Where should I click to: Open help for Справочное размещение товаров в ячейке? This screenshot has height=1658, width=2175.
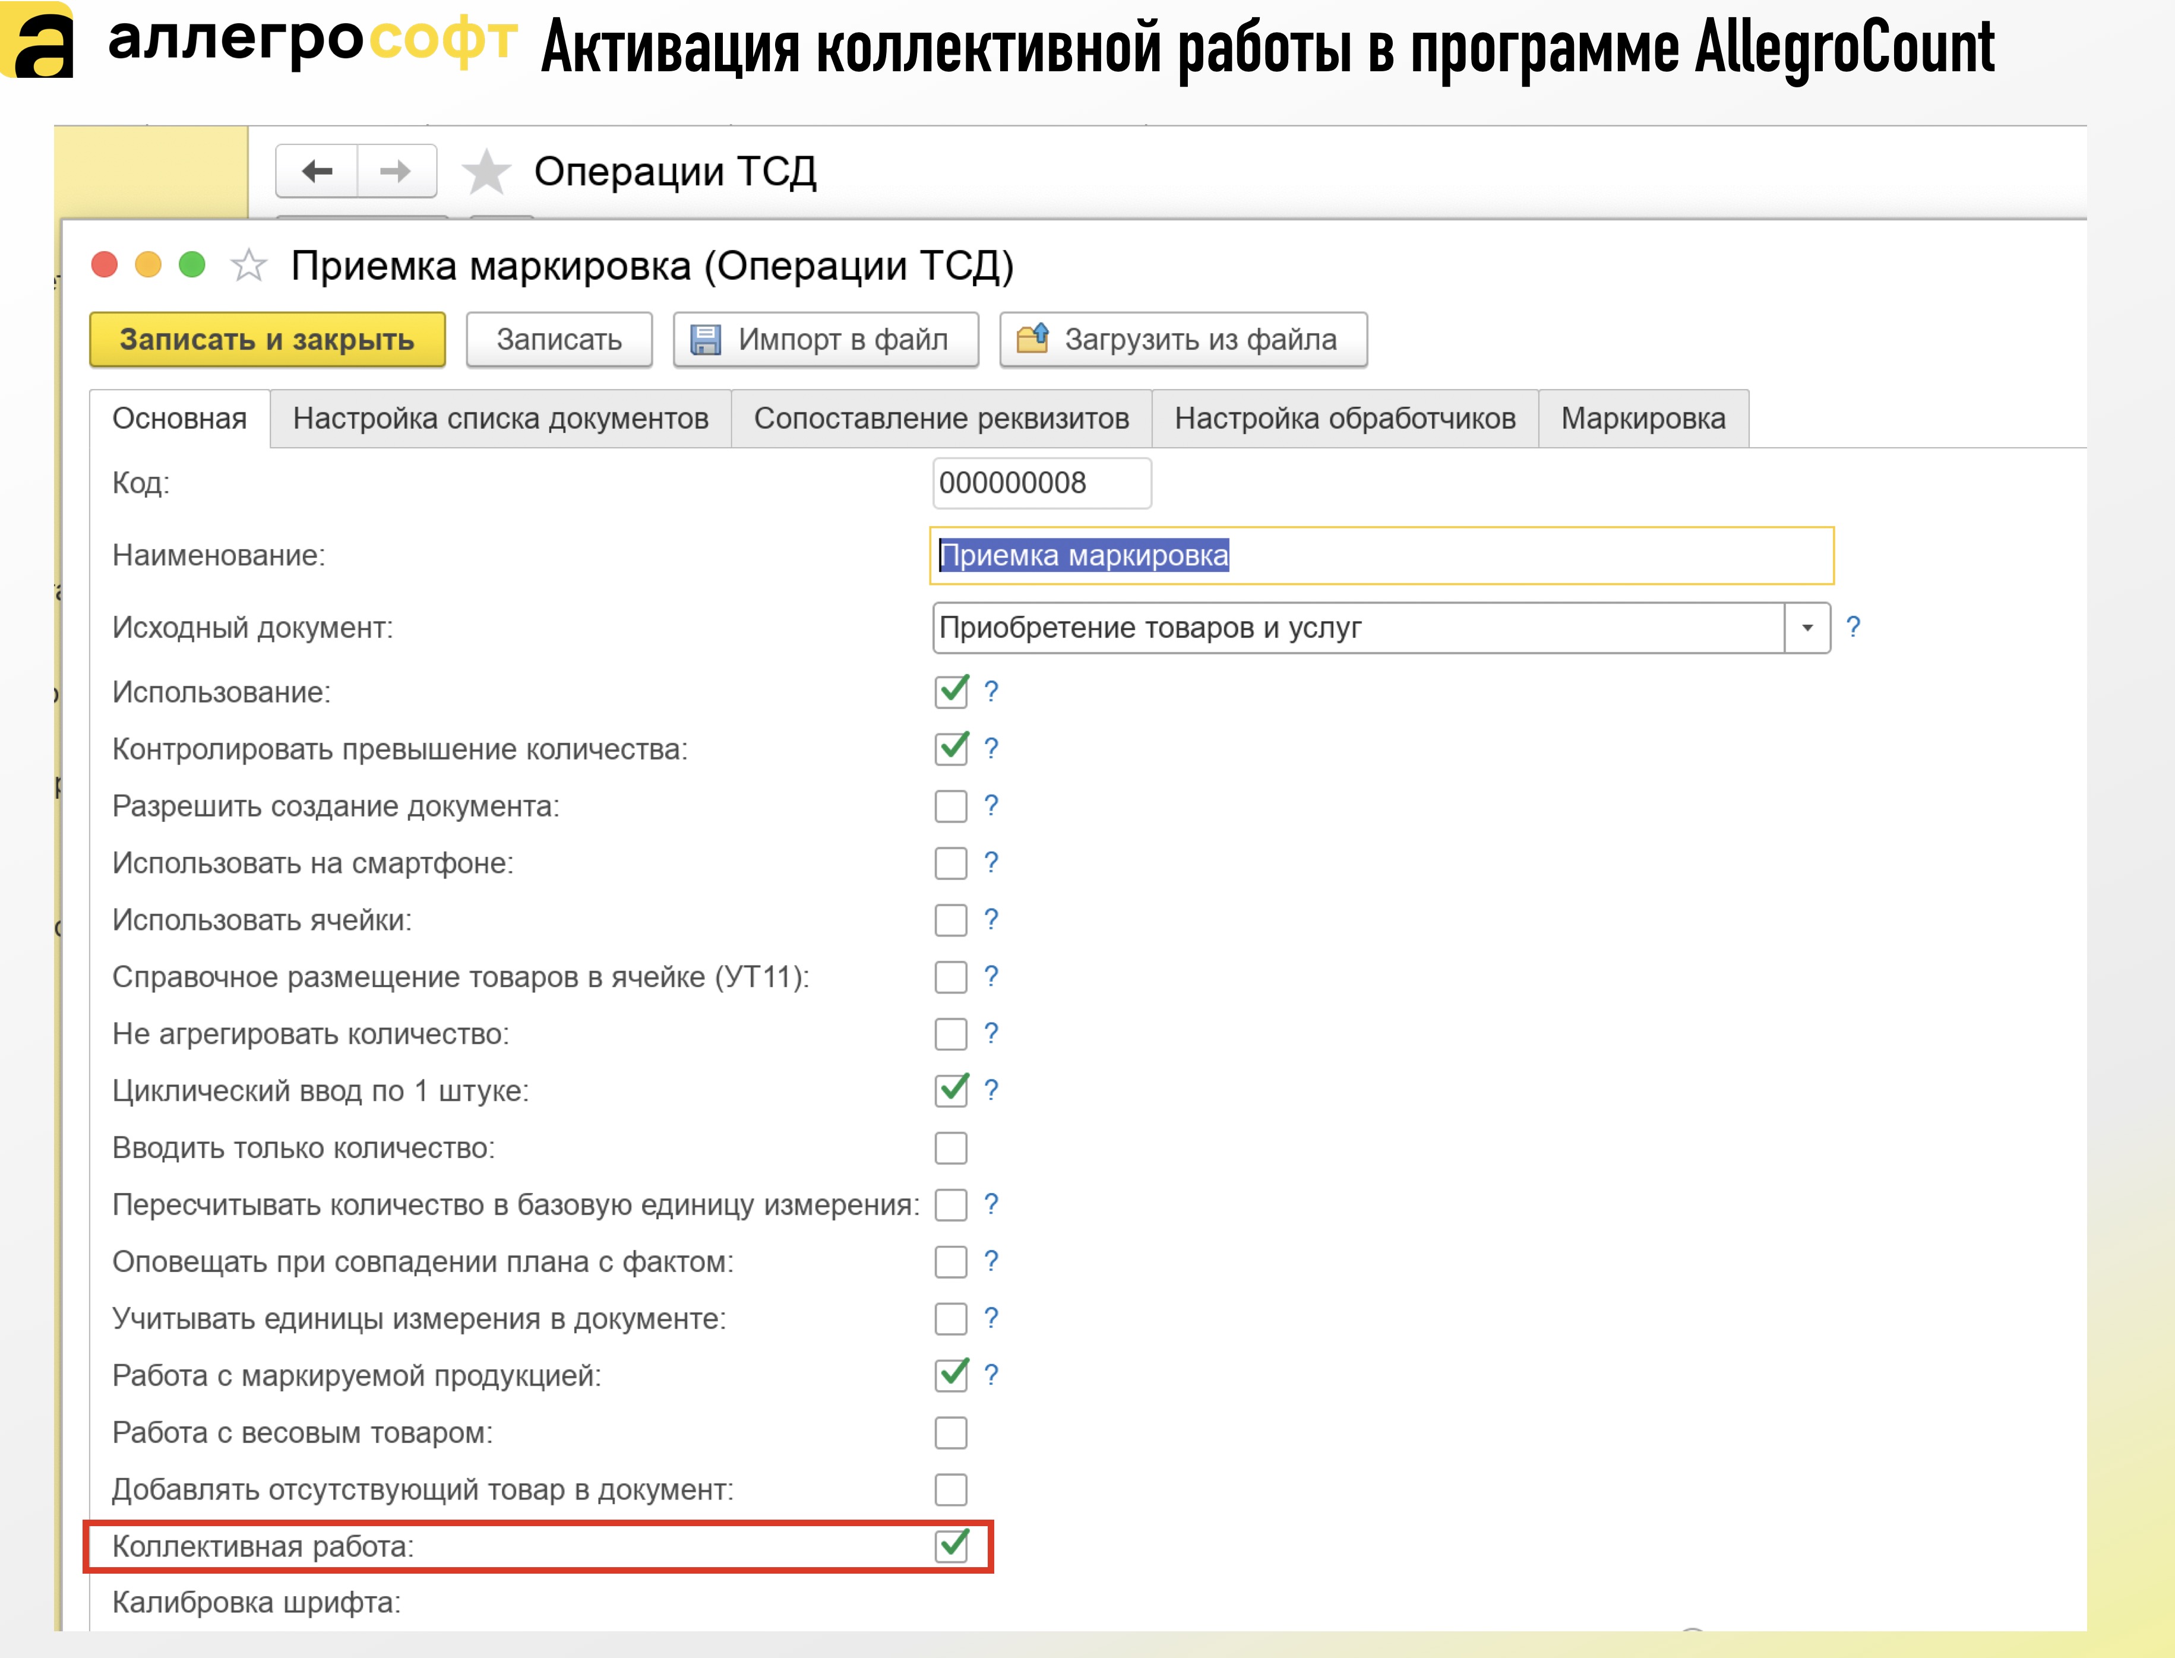pyautogui.click(x=991, y=976)
